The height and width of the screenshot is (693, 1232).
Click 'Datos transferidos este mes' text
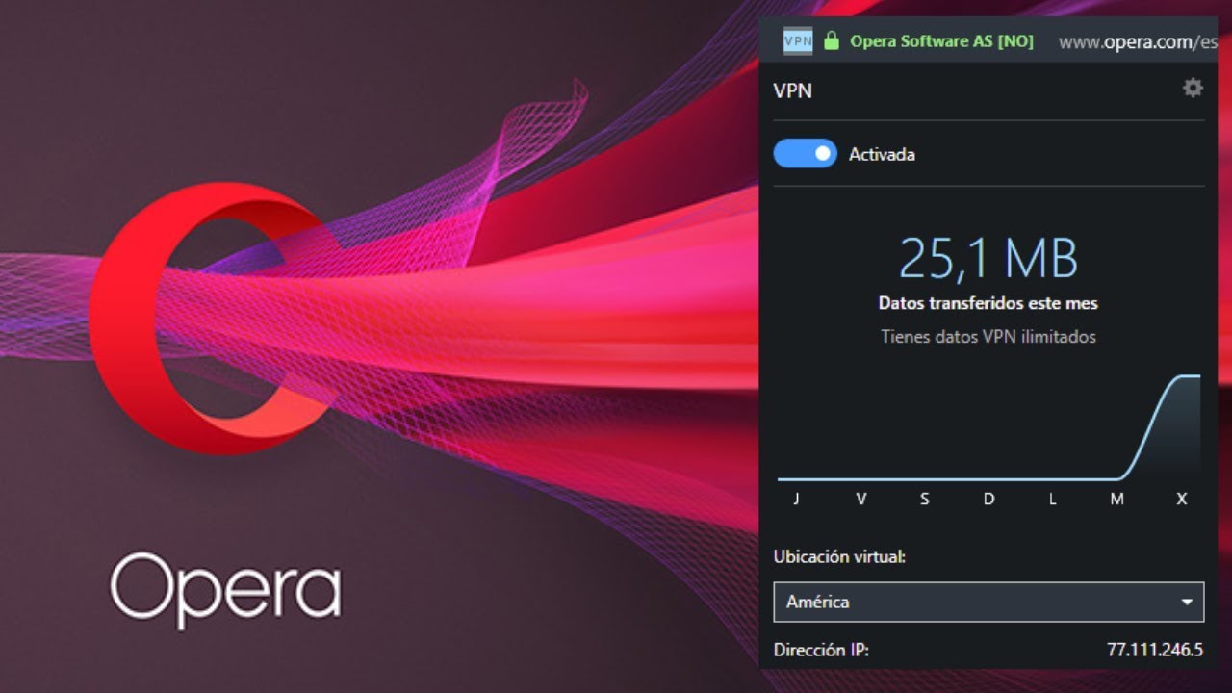tap(988, 303)
